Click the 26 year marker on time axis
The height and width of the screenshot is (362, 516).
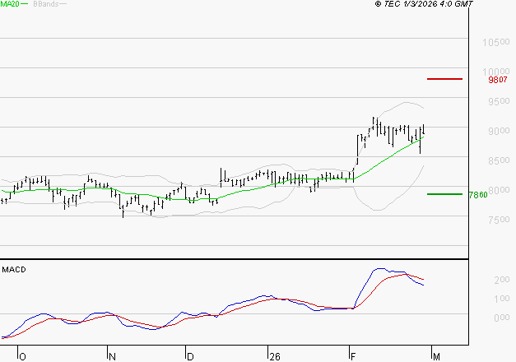pyautogui.click(x=275, y=357)
